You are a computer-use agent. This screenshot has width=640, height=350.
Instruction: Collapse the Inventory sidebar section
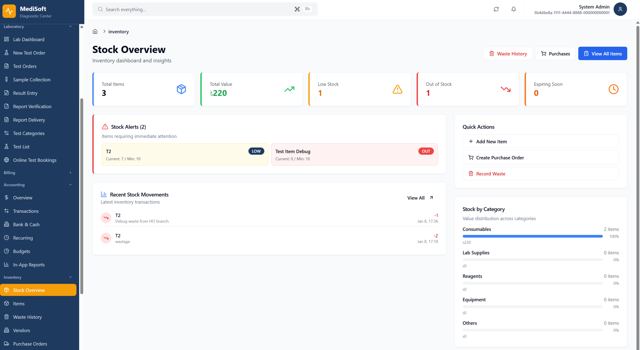point(70,277)
